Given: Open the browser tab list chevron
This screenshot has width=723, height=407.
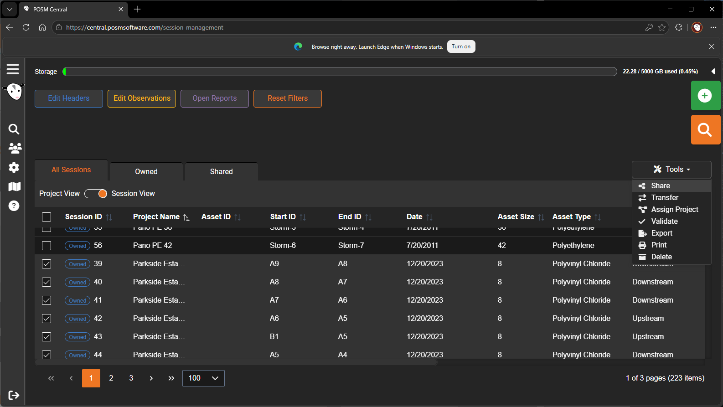Looking at the screenshot, I should 9,9.
